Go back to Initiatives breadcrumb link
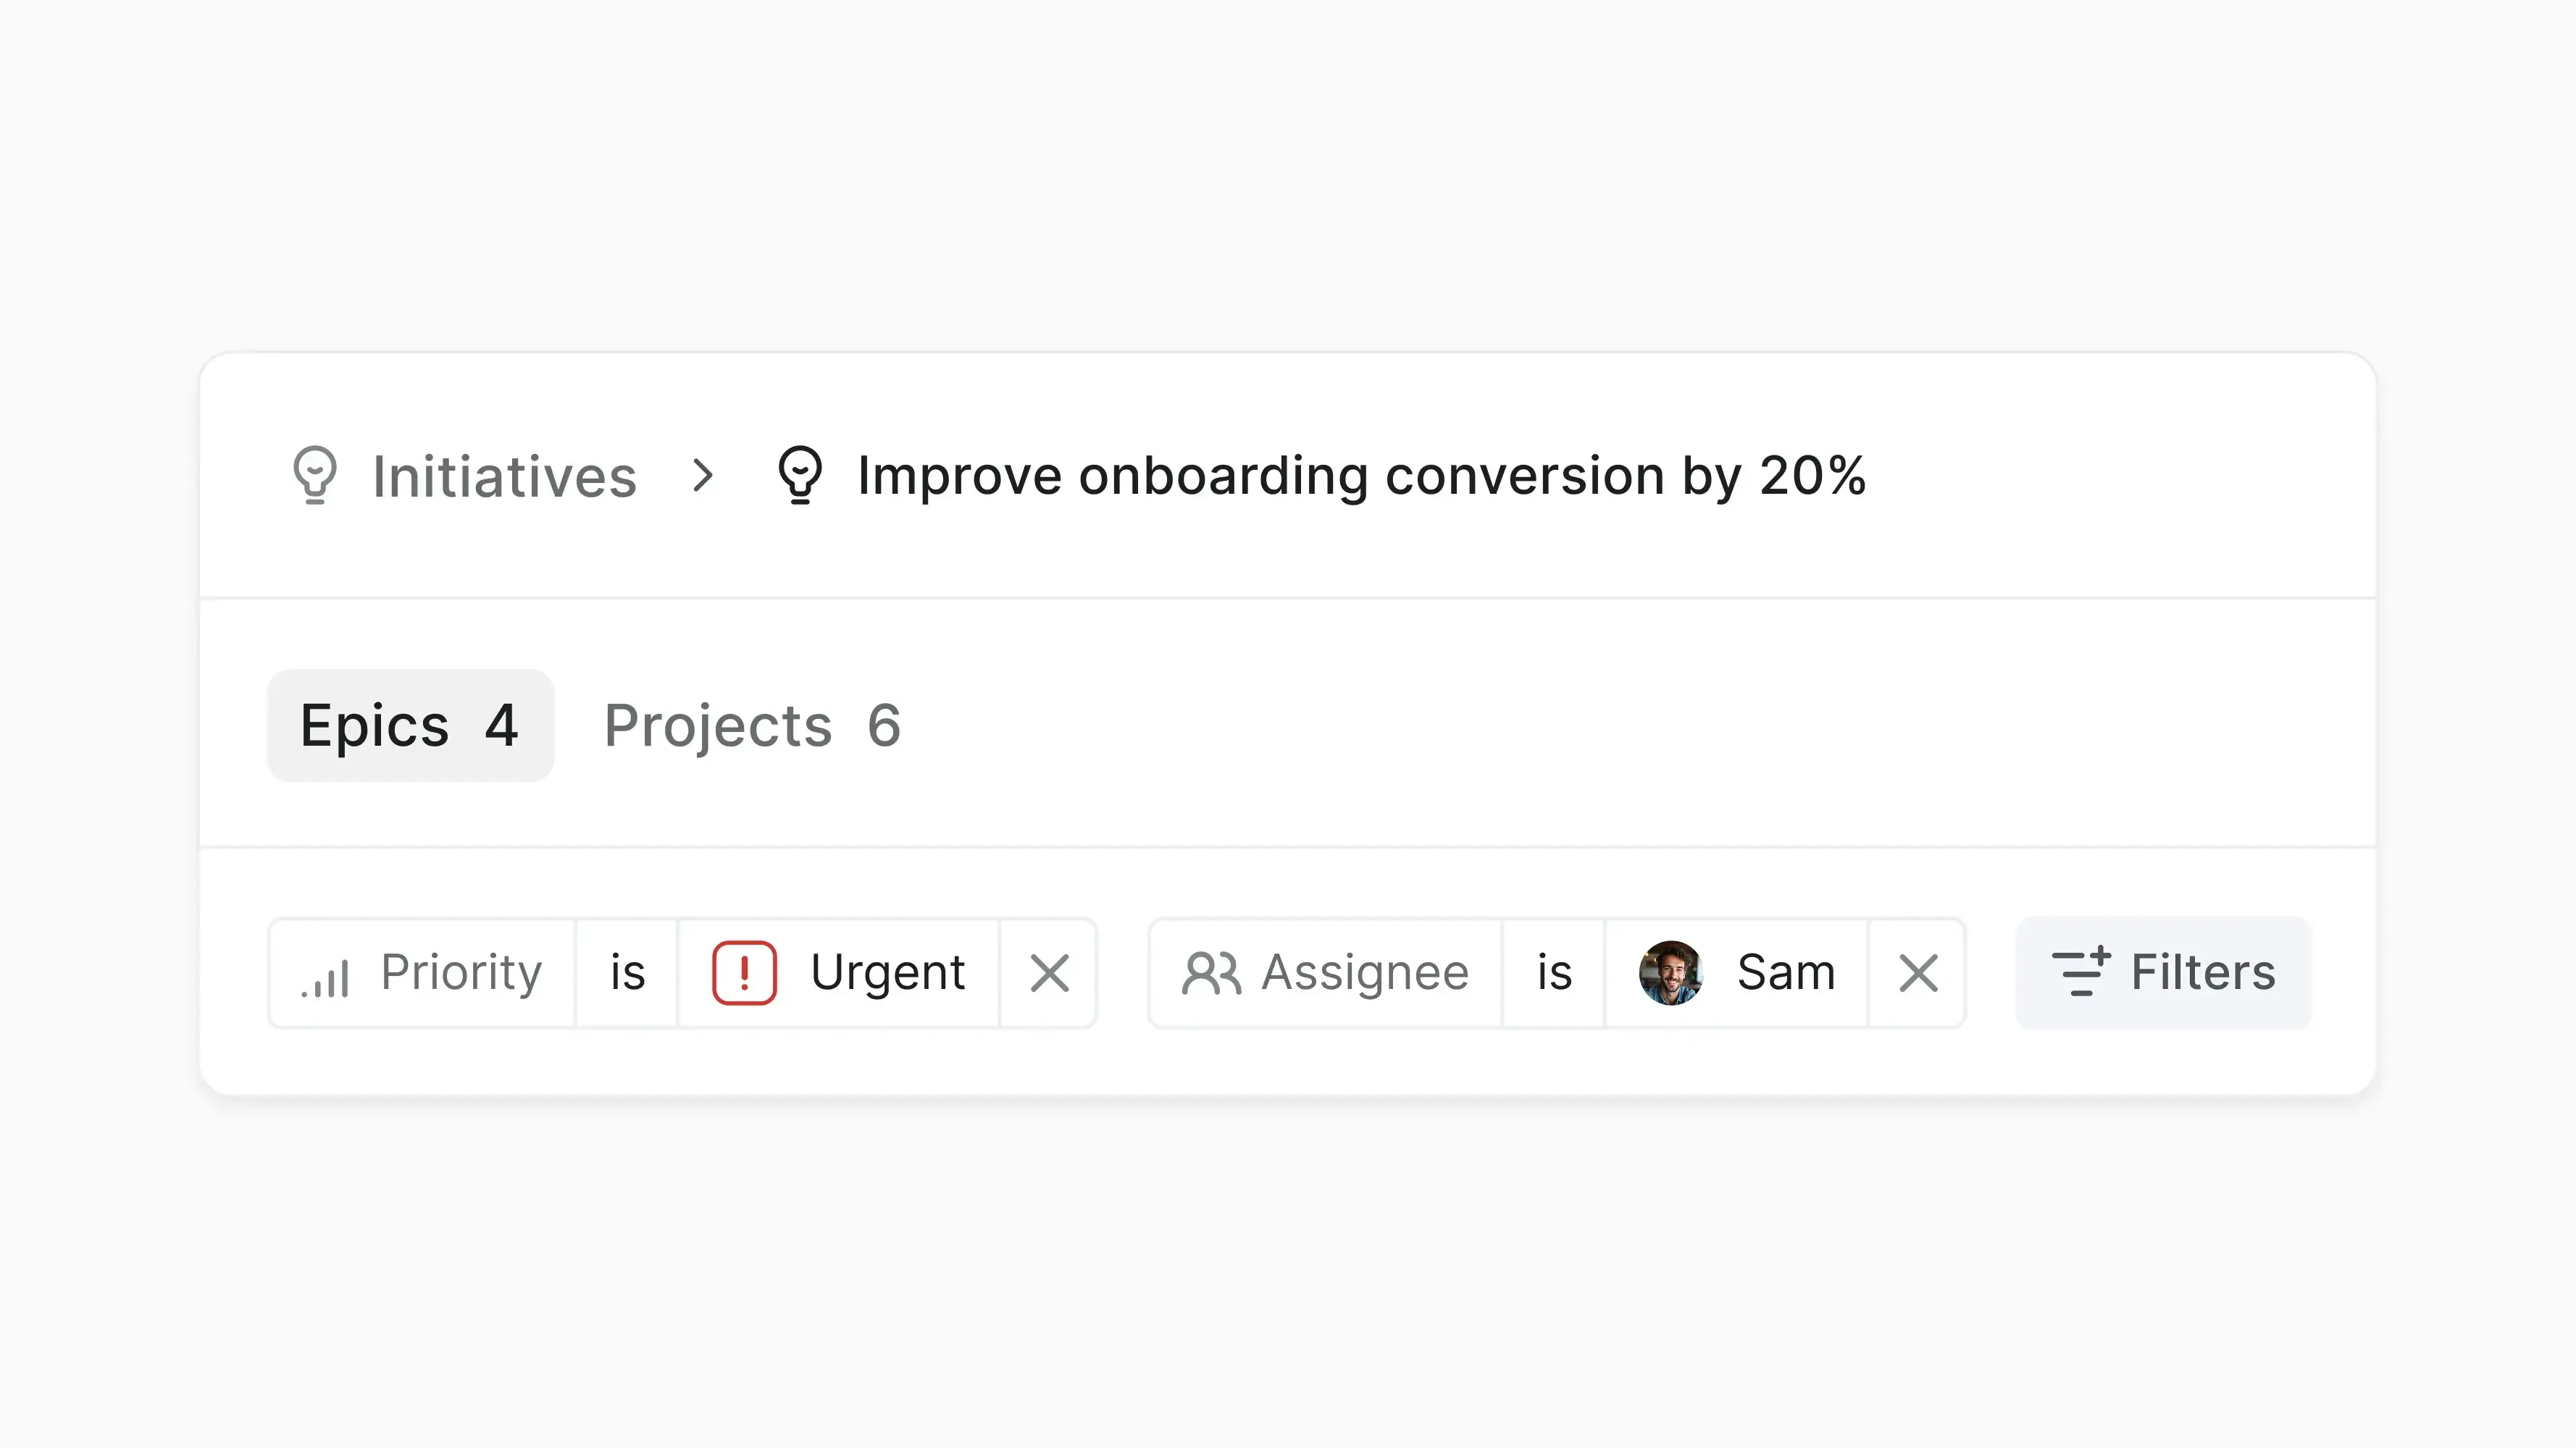This screenshot has width=2576, height=1448. [504, 476]
